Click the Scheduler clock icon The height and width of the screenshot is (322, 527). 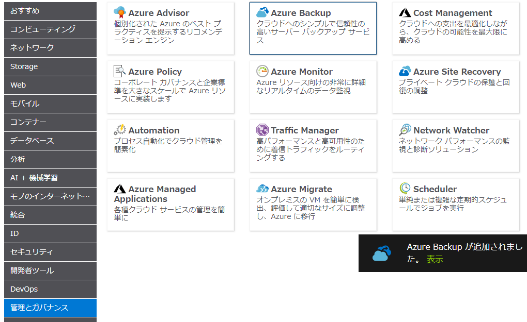[x=405, y=189]
